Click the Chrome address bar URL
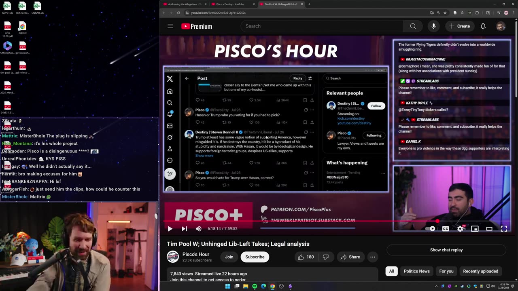 218,13
